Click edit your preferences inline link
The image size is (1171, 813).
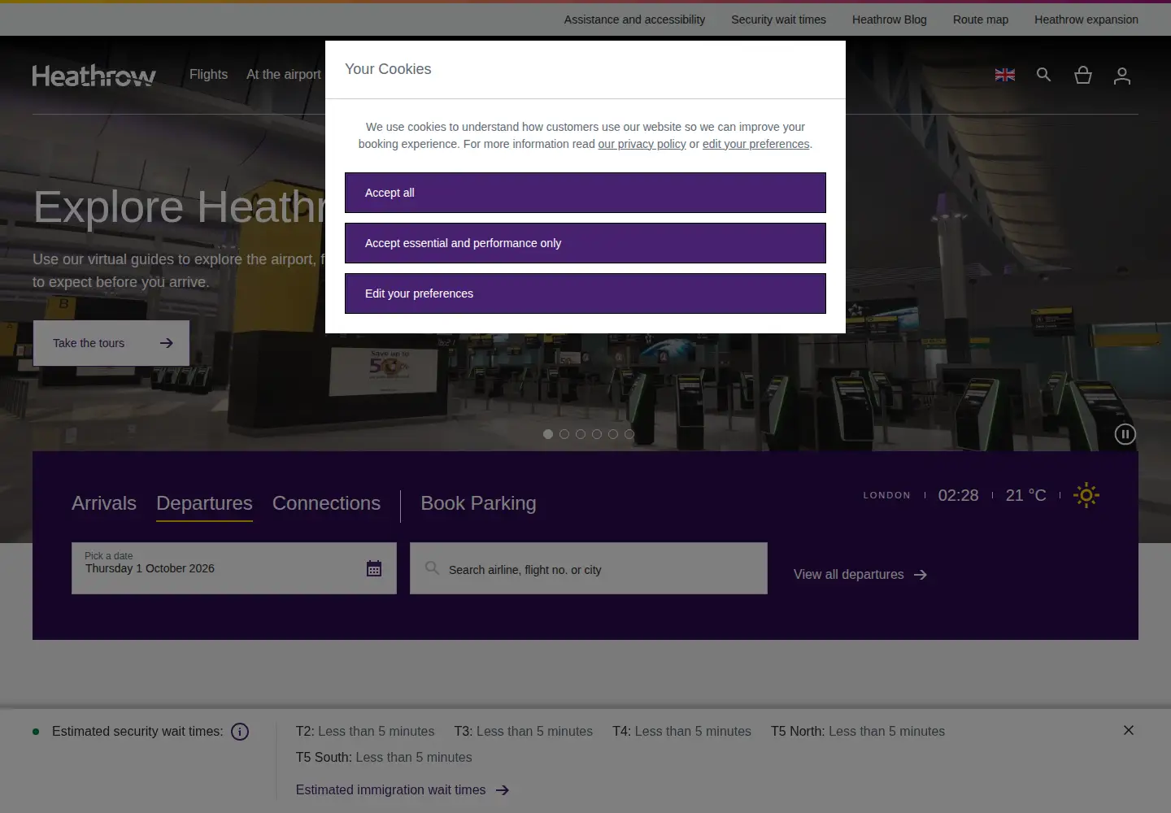(x=756, y=144)
